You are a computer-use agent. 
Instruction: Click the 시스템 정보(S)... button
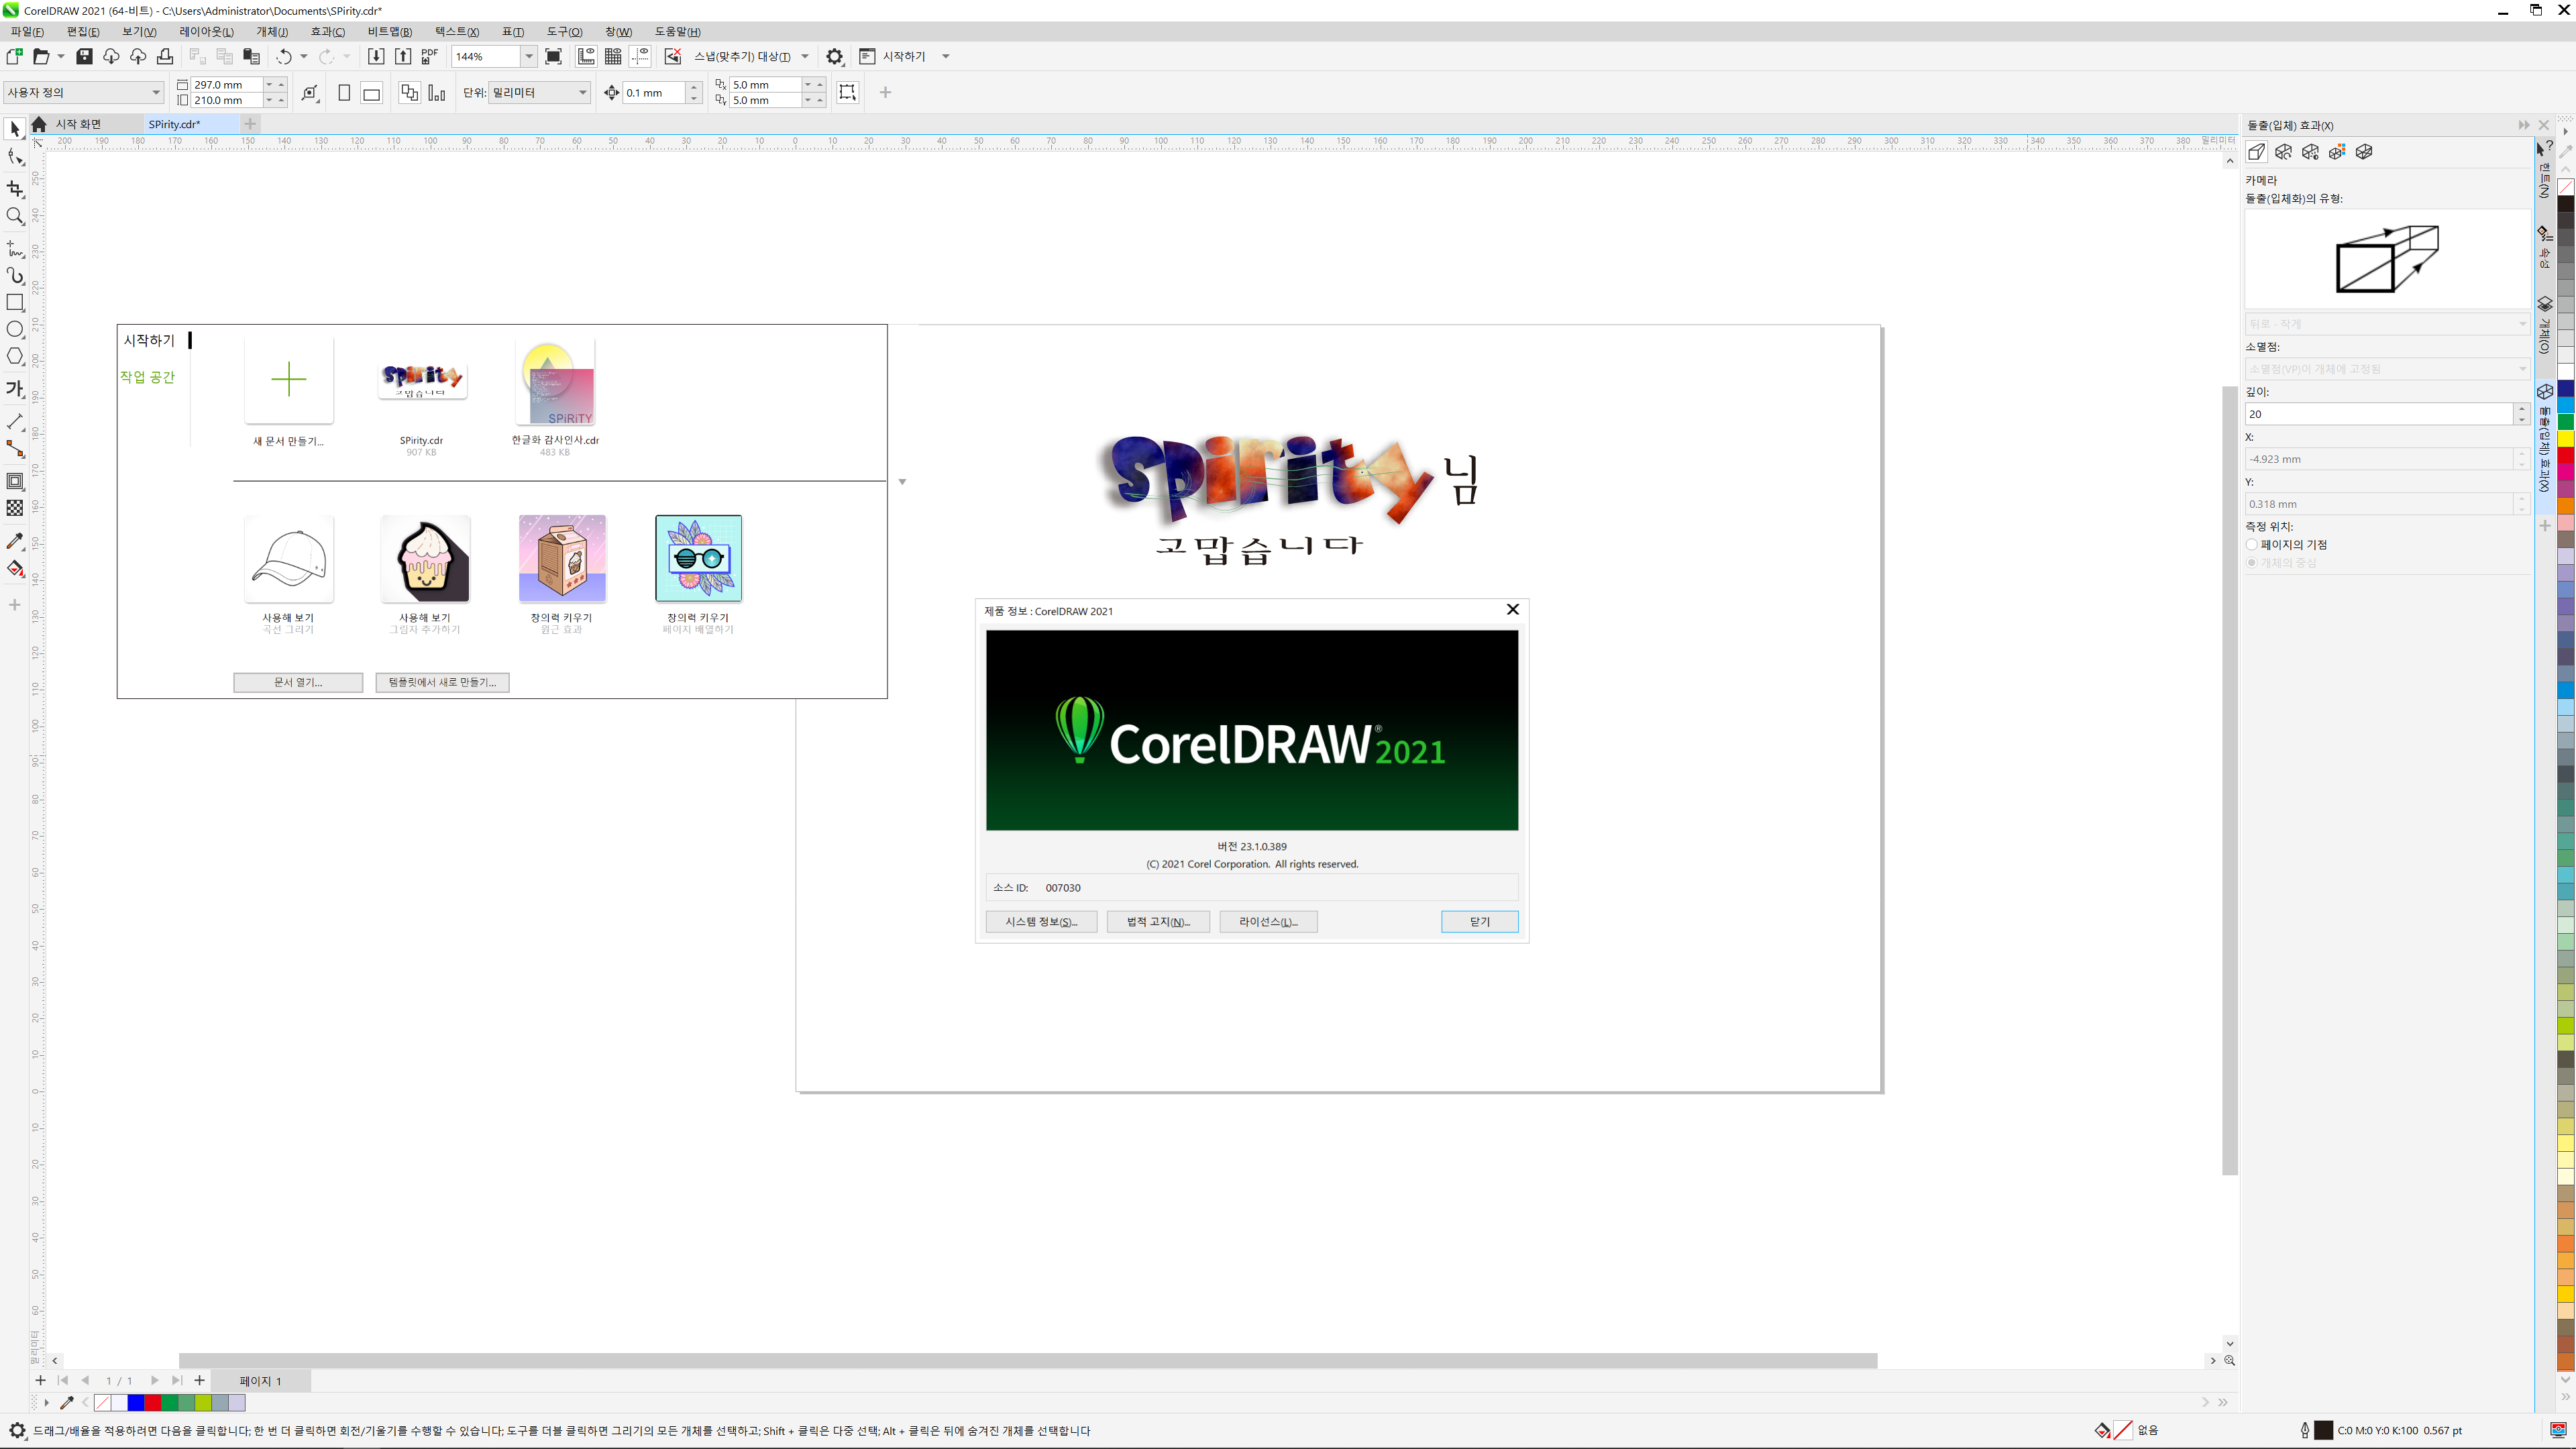1041,922
